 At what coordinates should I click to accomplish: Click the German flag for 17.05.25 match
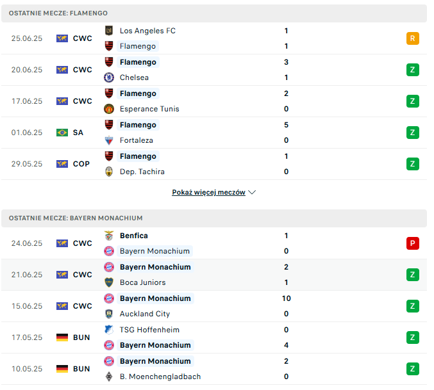(62, 337)
